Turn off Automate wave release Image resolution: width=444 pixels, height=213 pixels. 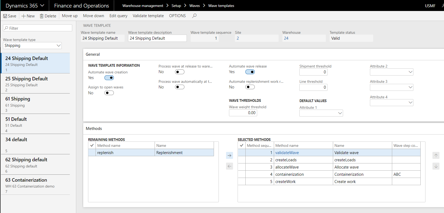click(x=250, y=72)
